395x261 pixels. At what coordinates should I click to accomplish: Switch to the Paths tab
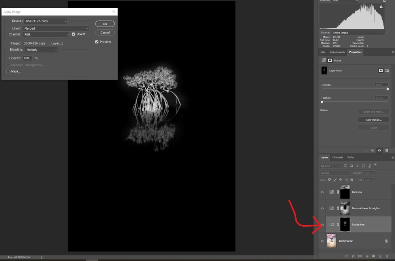[x=351, y=157]
